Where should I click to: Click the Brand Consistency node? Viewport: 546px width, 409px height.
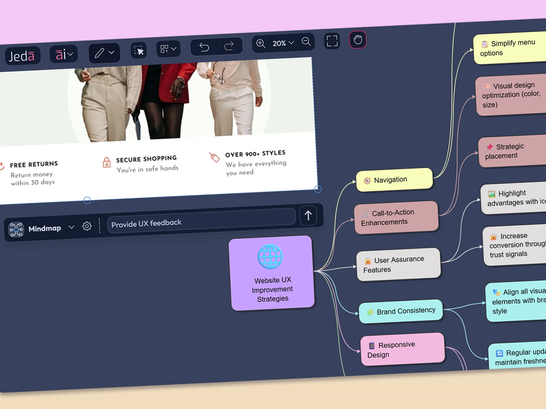tap(400, 311)
